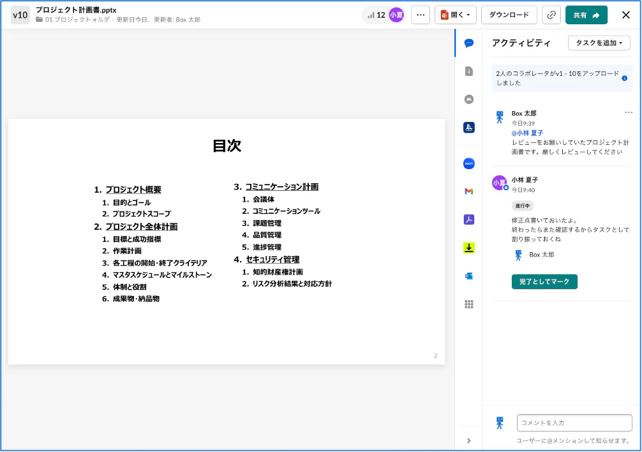
Task: Open the Activity comments sidebar icon
Action: tap(469, 43)
